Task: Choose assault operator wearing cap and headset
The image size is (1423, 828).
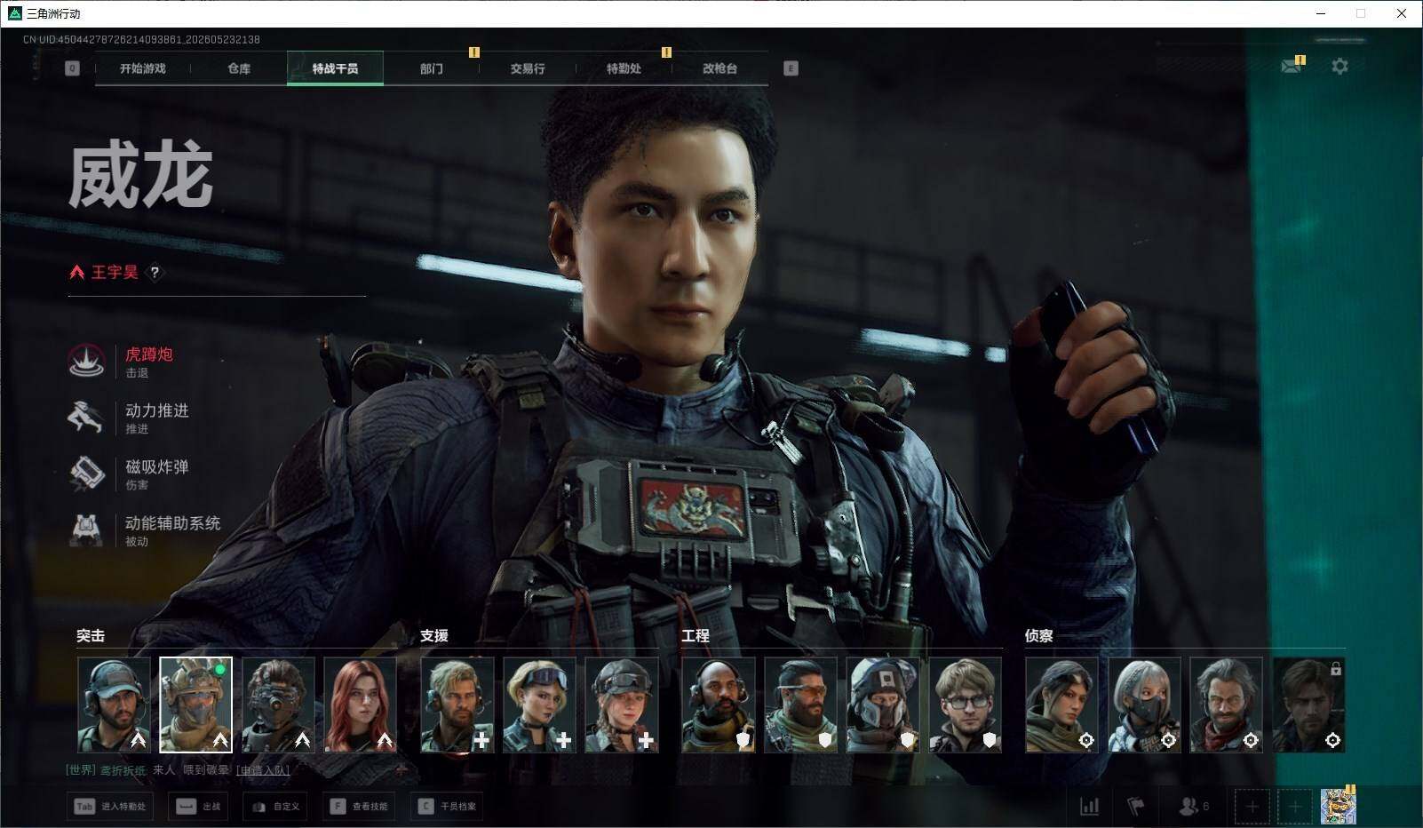Action: tap(114, 705)
